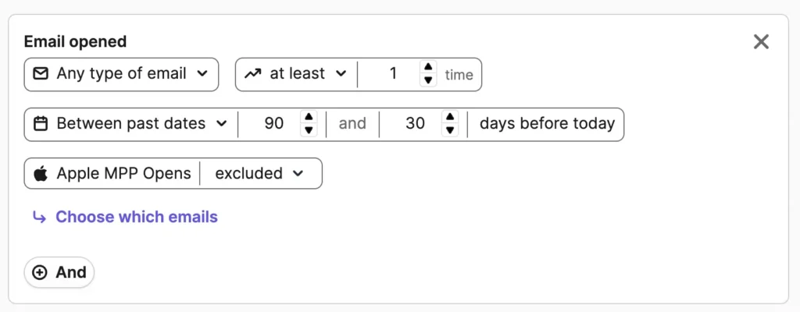Viewport: 800px width, 312px height.
Task: Increase the open count with up arrow
Action: (x=427, y=68)
